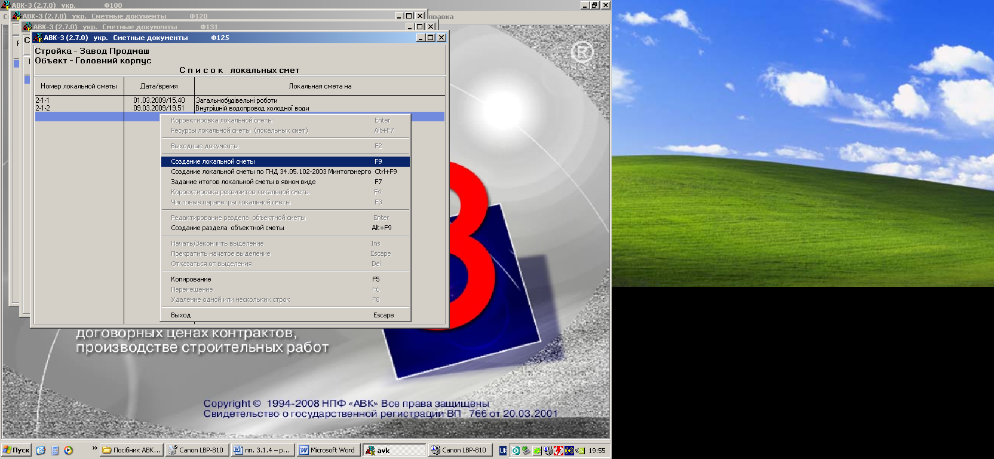Image resolution: width=994 pixels, height=459 pixels.
Task: Choose 'Создание локальной сметы по ГНД 34.05.102-2003 Минтопэнерго'
Action: pyautogui.click(x=286, y=172)
